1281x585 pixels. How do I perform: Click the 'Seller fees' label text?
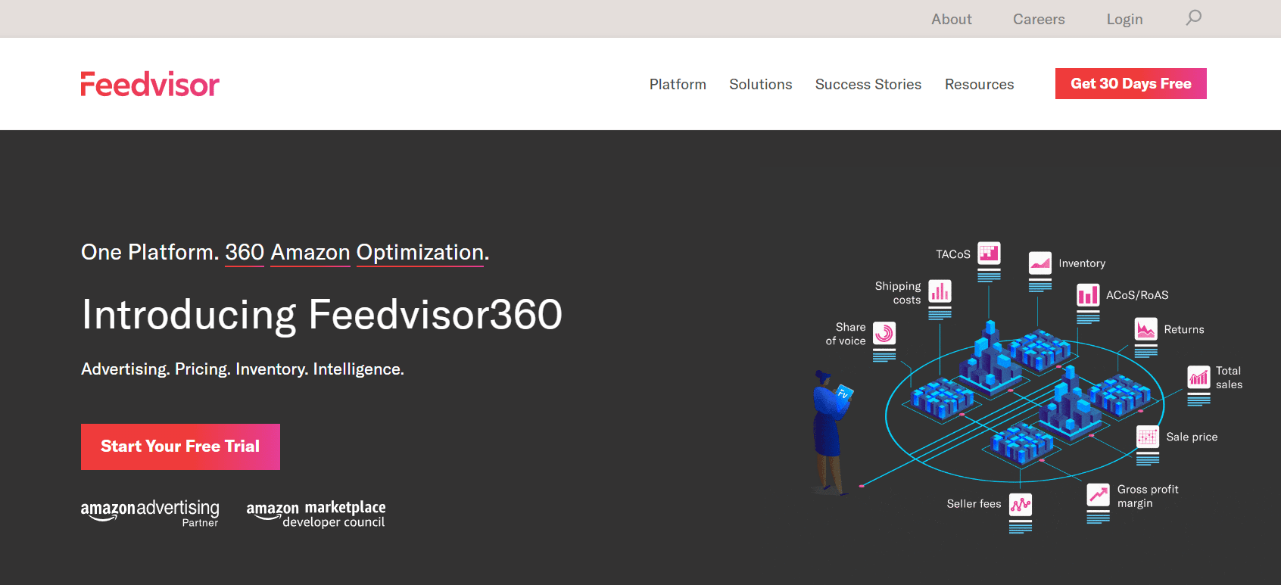[x=974, y=503]
